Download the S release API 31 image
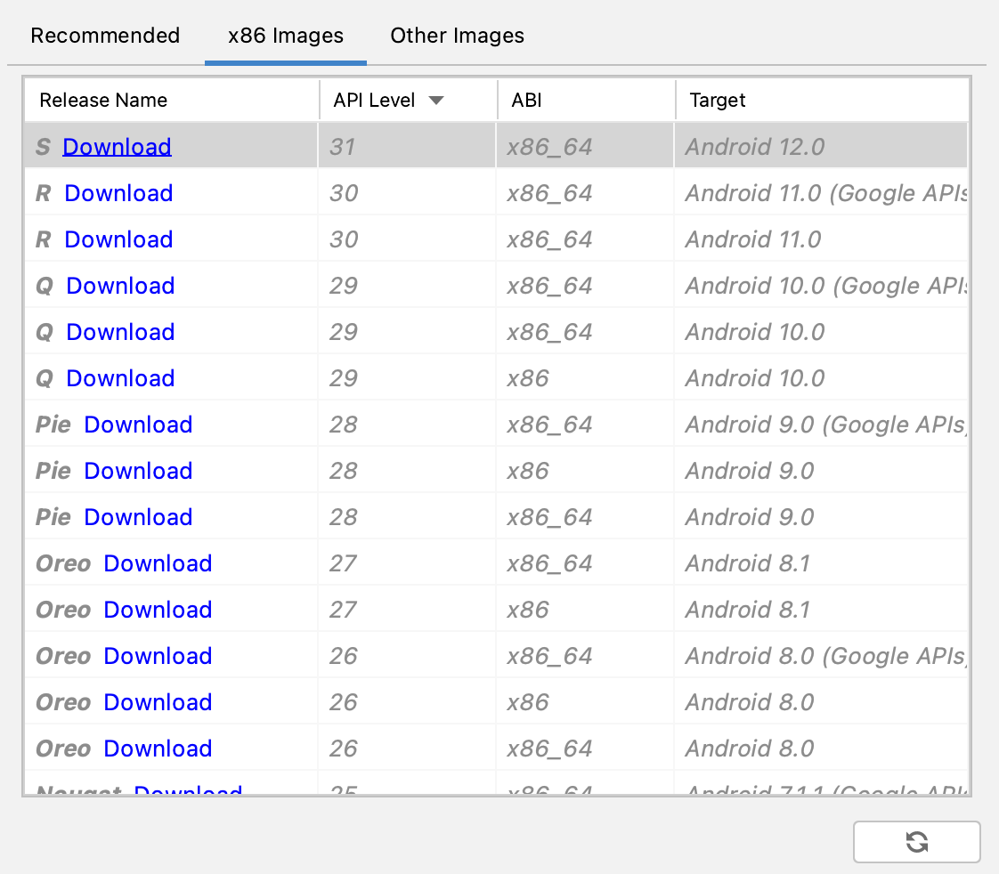Viewport: 999px width, 874px height. point(117,147)
